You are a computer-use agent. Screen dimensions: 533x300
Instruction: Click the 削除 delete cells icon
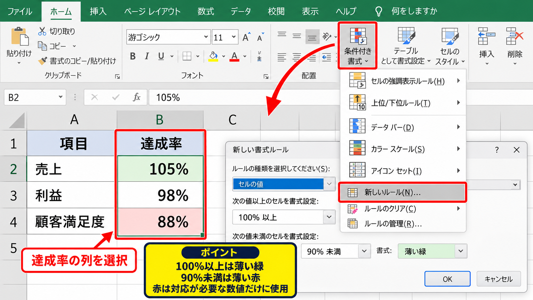(x=515, y=36)
